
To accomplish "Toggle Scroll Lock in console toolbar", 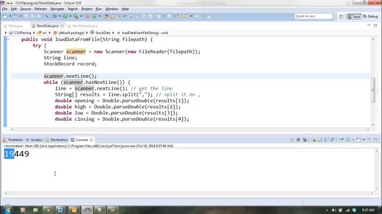I will (x=320, y=140).
